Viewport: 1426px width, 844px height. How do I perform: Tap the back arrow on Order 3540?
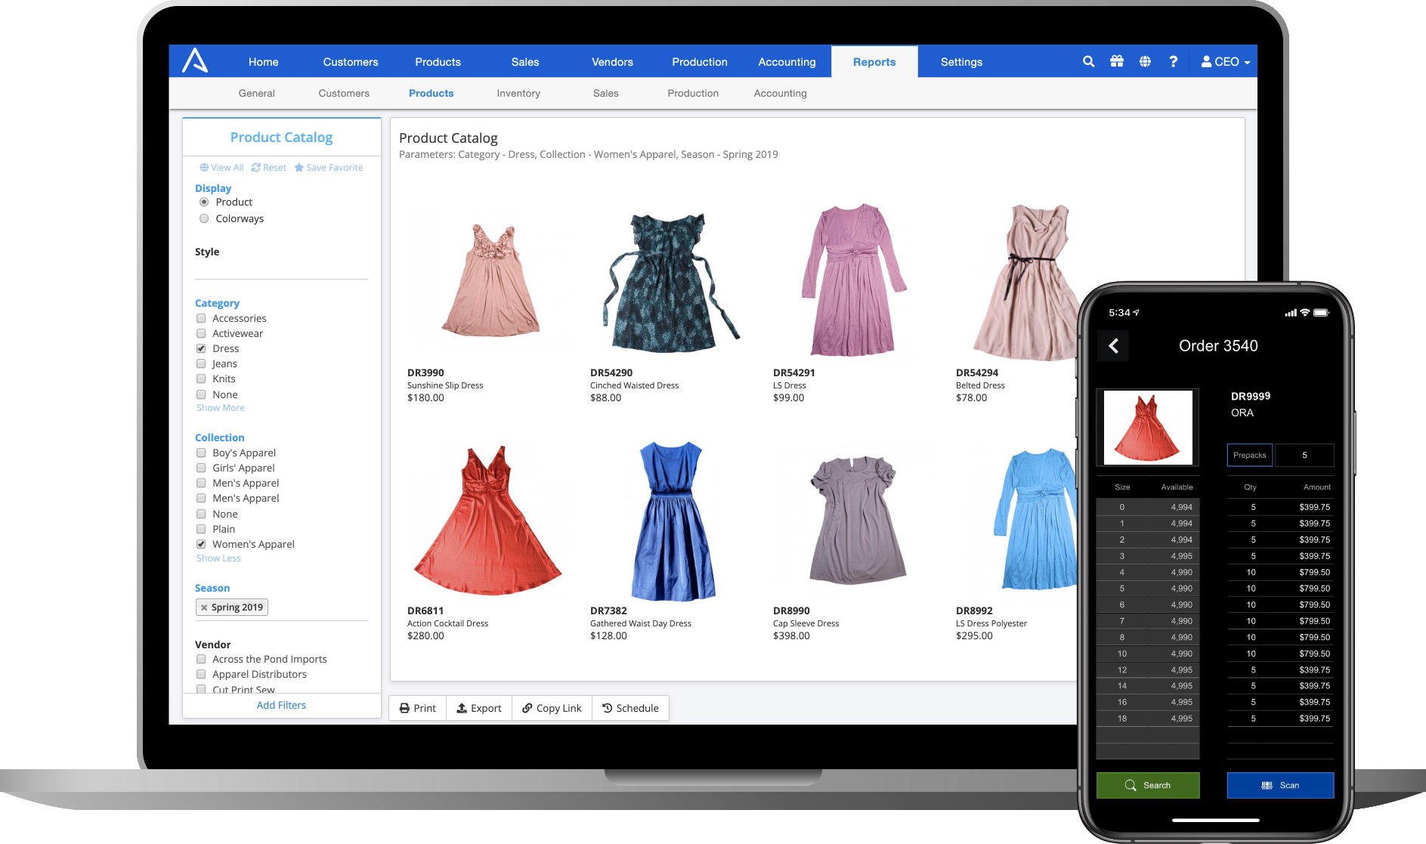[1113, 346]
